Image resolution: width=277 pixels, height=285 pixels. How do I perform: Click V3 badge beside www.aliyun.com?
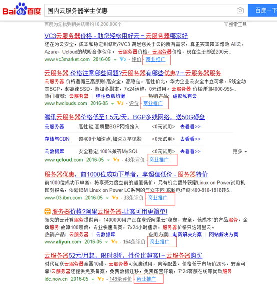tap(114, 242)
